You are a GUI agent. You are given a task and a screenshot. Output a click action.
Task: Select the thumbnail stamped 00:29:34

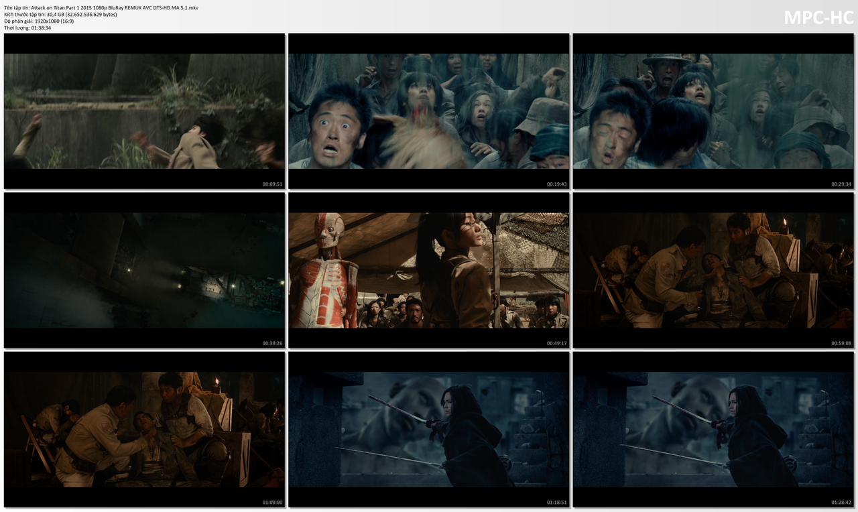point(713,111)
